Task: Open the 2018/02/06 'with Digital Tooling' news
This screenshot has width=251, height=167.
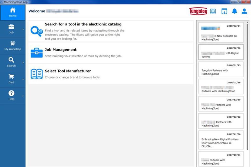Action: pyautogui.click(x=221, y=52)
